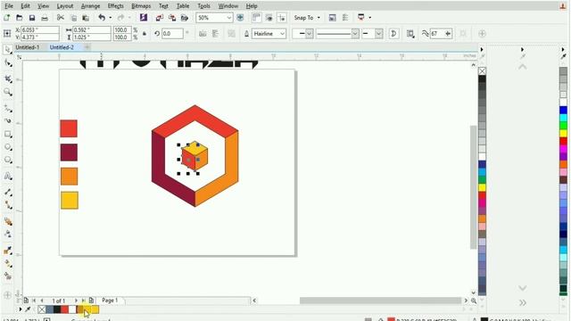Toggle Show grid button

(269, 18)
